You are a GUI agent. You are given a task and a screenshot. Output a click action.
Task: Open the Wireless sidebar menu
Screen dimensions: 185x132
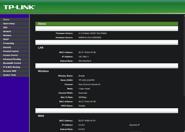pyautogui.click(x=14, y=35)
